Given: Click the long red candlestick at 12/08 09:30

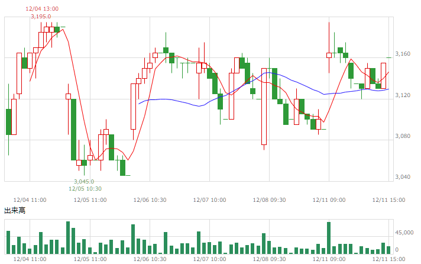Looking at the screenshot, I should (x=264, y=107).
